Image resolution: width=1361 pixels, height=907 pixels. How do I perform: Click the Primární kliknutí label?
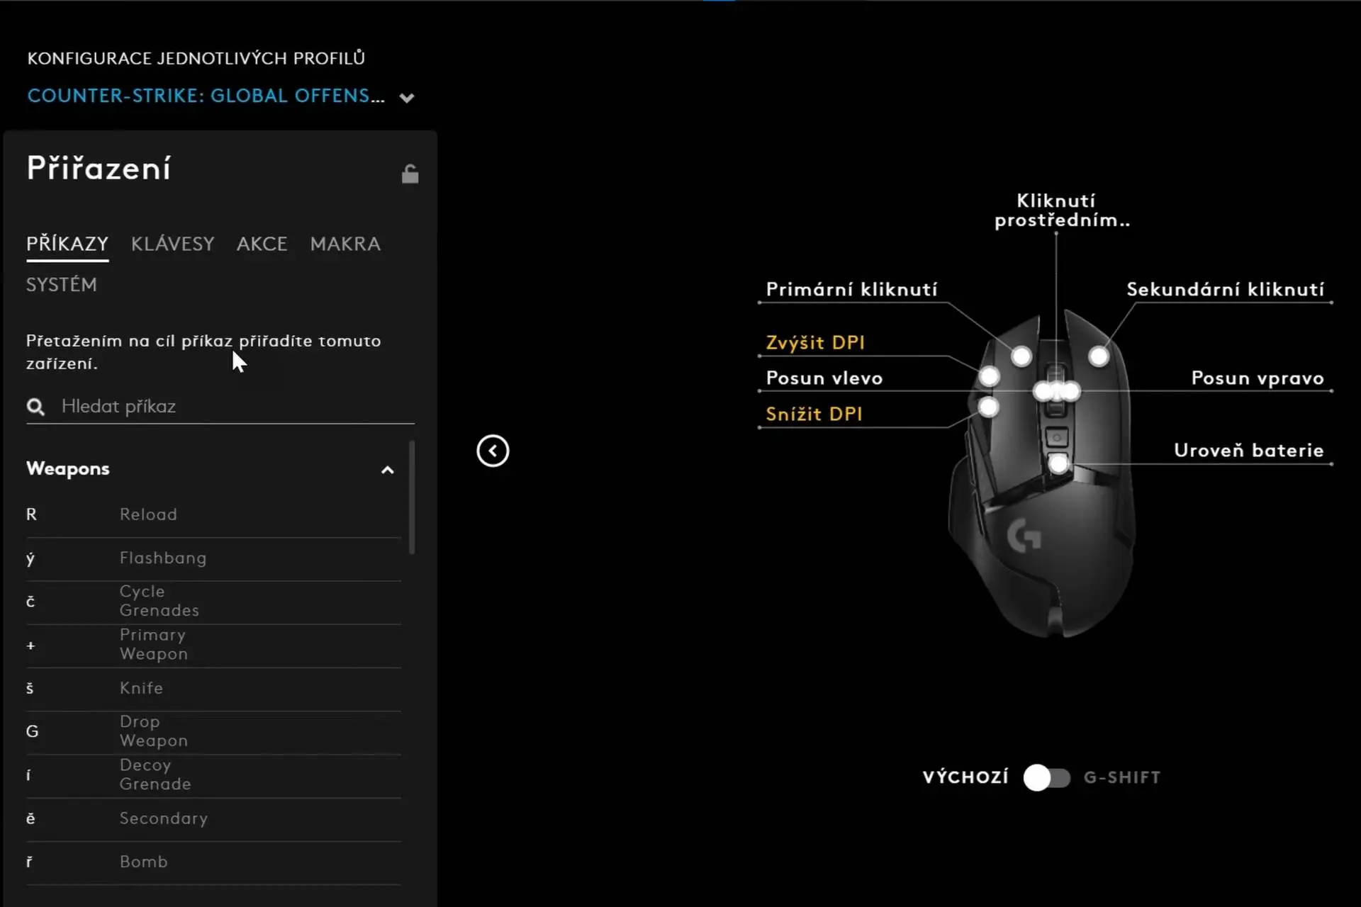pyautogui.click(x=851, y=289)
